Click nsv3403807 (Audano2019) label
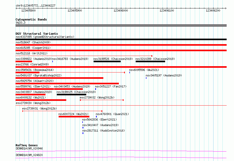234x161 pixels. click(34, 92)
